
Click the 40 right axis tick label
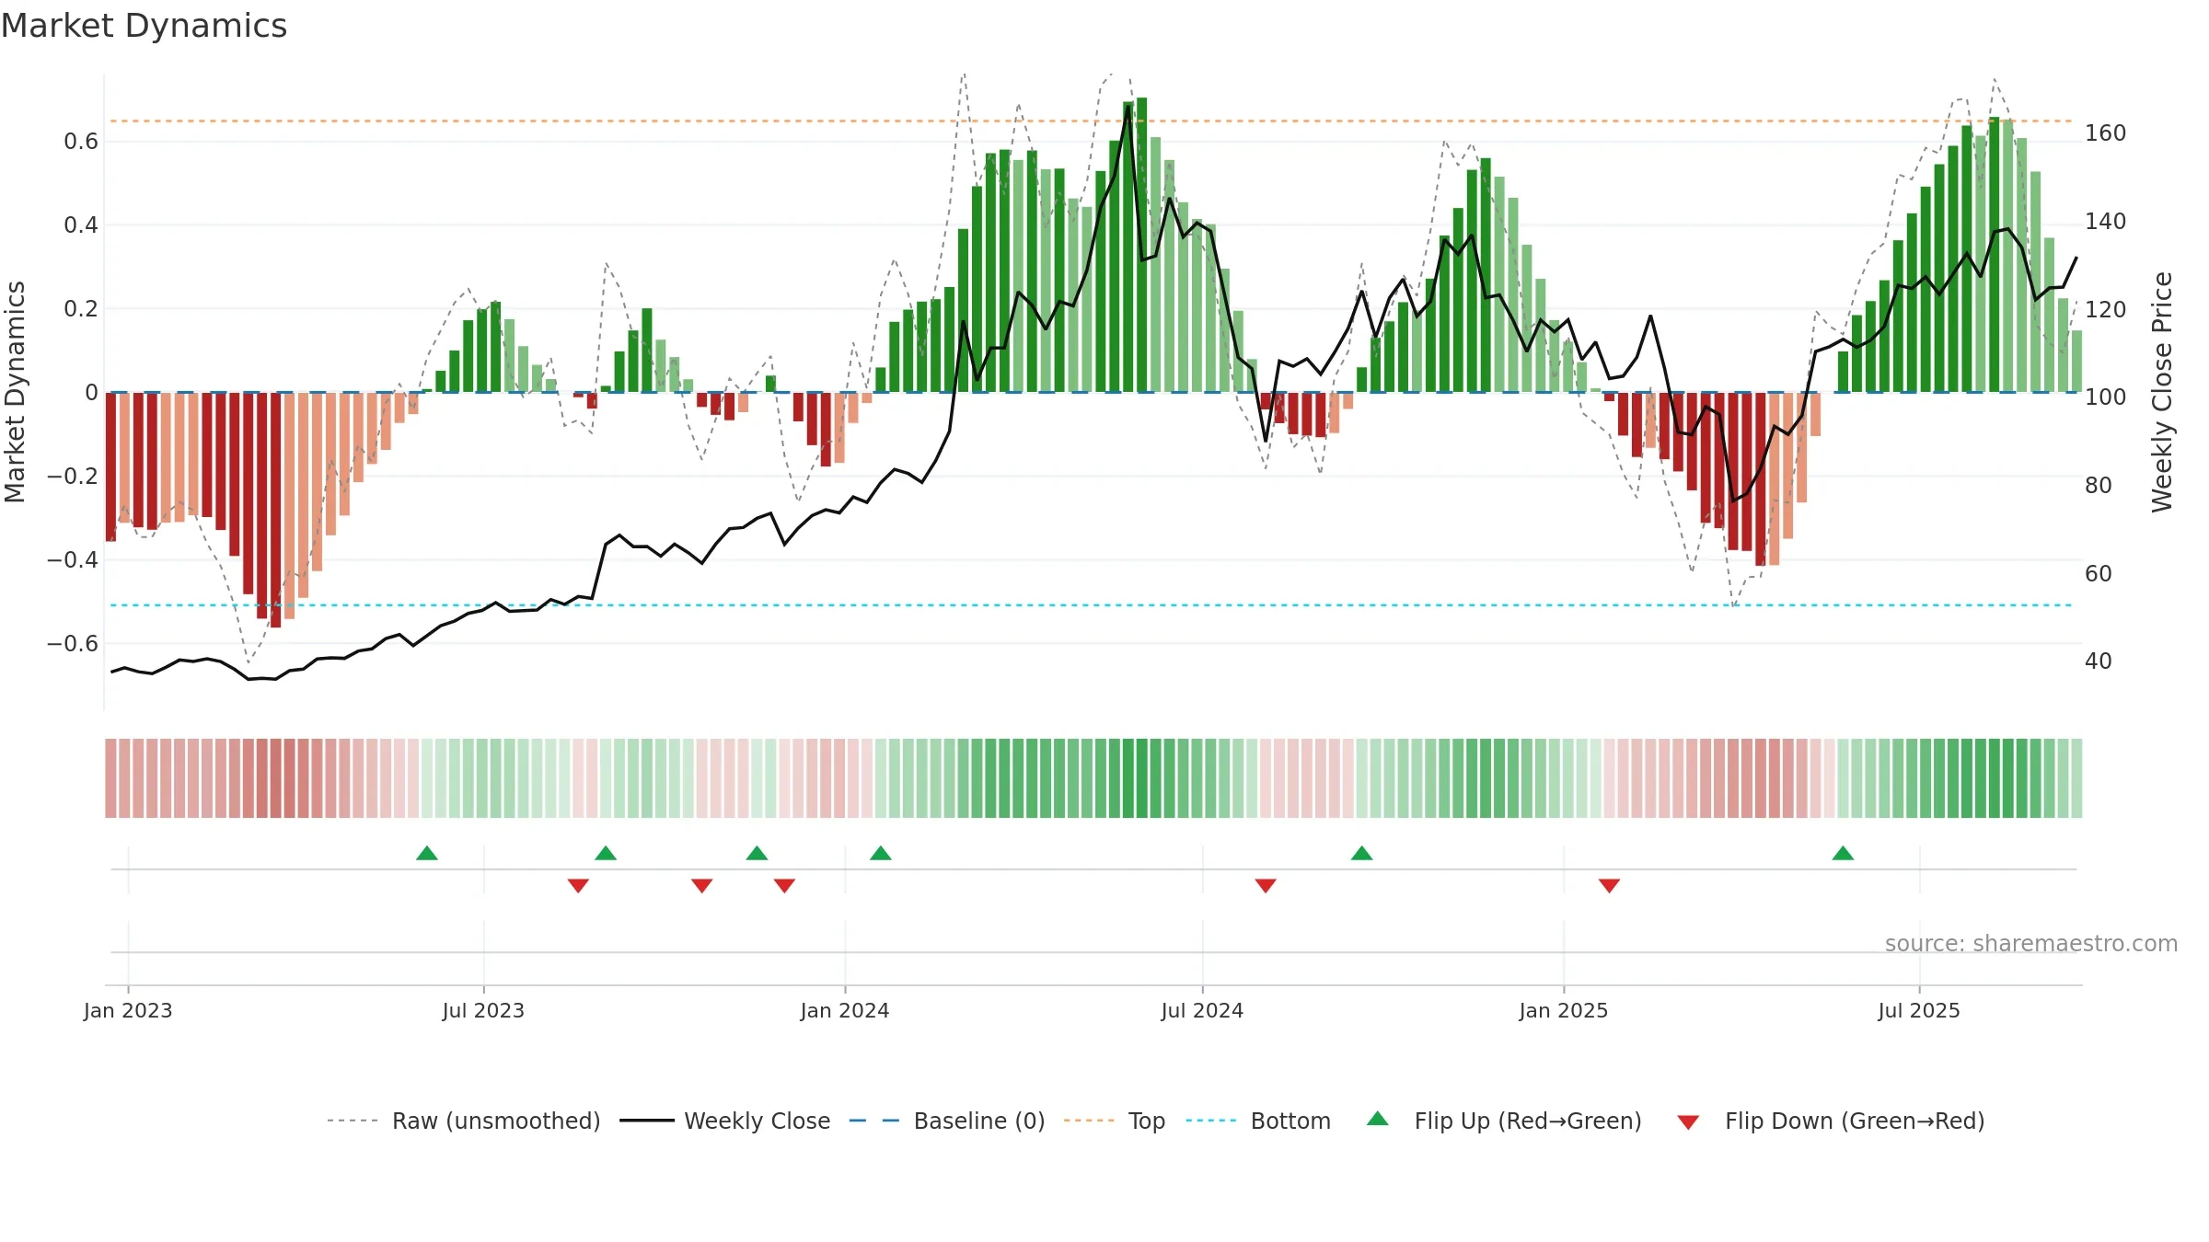pos(2099,661)
